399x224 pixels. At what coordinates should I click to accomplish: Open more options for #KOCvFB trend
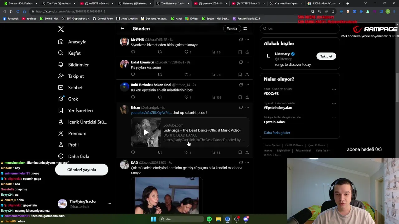point(334,90)
